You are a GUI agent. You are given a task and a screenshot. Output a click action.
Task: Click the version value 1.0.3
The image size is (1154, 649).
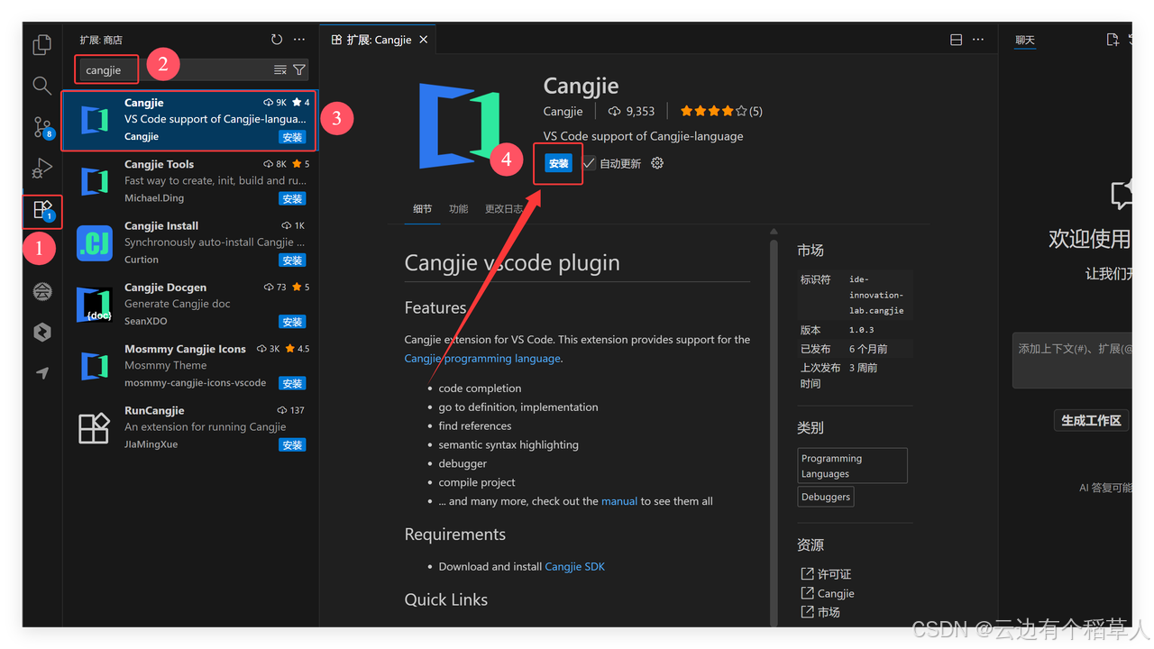862,330
